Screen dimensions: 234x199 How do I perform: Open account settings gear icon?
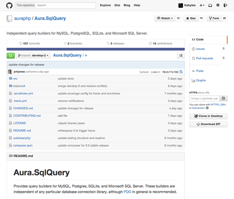[218, 5]
